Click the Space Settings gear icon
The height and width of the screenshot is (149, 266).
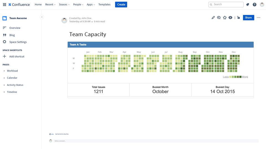pos(5,42)
